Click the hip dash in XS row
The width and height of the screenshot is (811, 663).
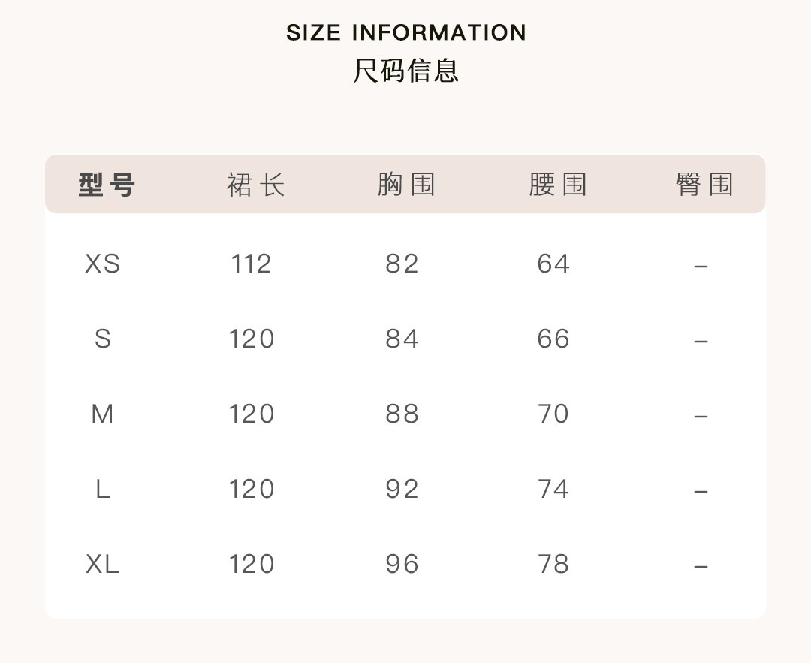pos(701,266)
